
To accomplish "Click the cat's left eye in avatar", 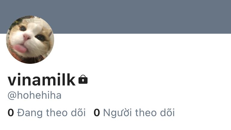I will click(23, 28).
